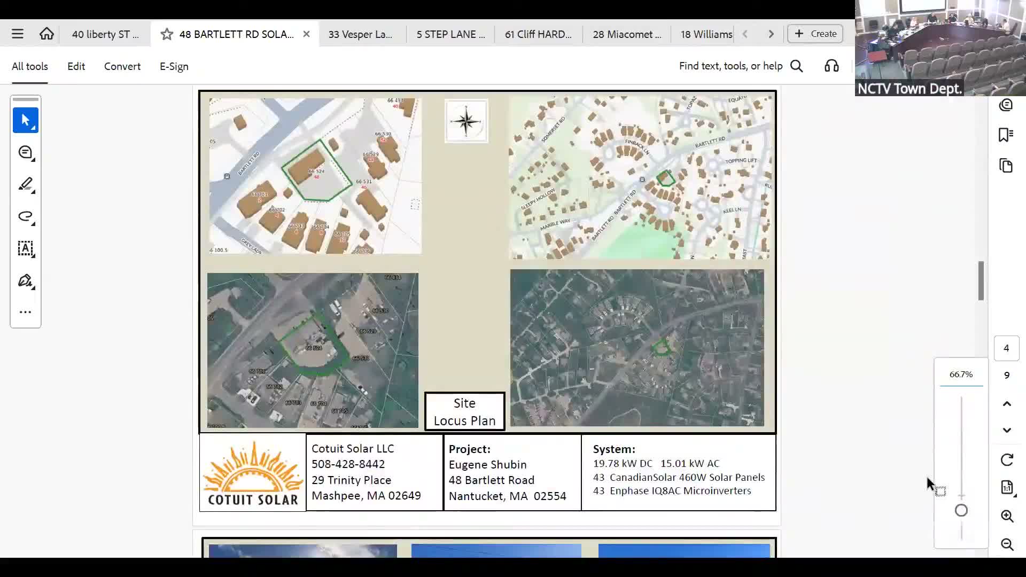Screen dimensions: 1026x577
Task: Click the compass rose in the plan
Action: (467, 121)
